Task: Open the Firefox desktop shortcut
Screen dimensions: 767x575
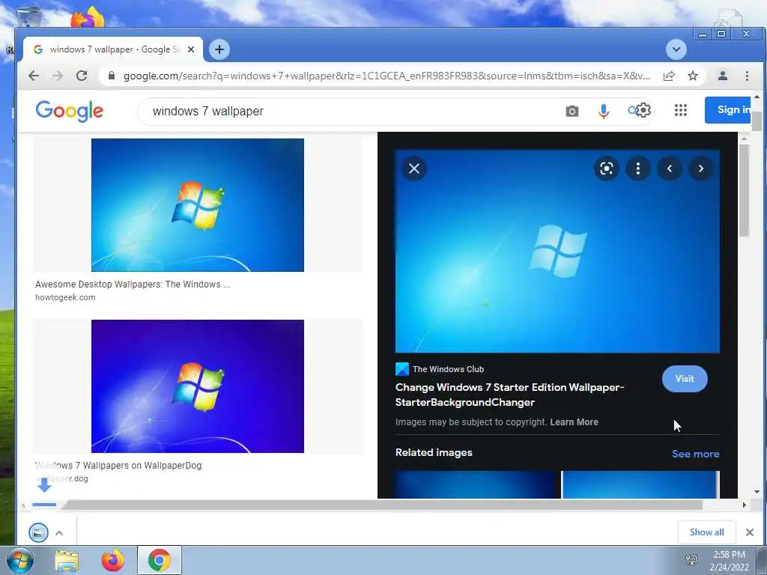Action: pyautogui.click(x=88, y=16)
